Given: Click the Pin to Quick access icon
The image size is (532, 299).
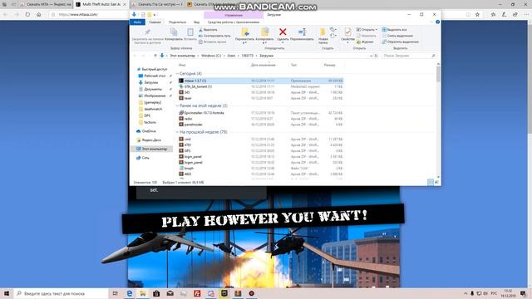Looking at the screenshot, I should point(147,32).
